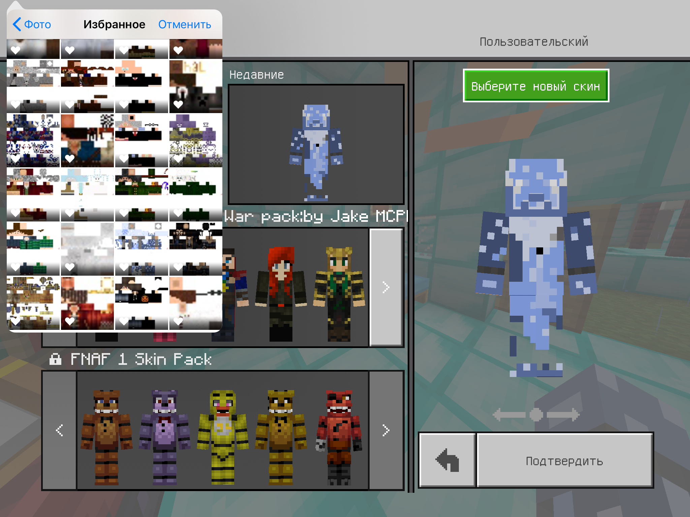Tap the locked FNAF pack padlock

(x=55, y=359)
